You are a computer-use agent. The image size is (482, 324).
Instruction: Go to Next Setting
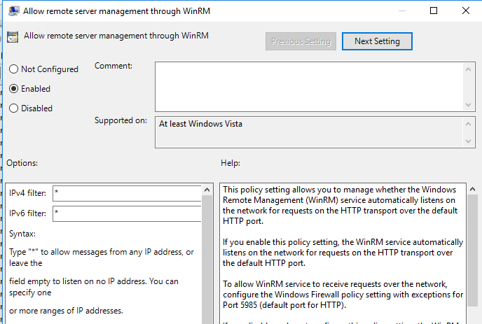pyautogui.click(x=377, y=41)
